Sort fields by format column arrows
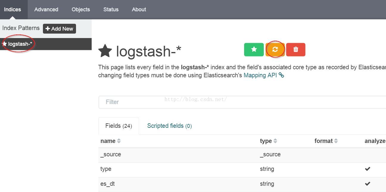 point(336,141)
